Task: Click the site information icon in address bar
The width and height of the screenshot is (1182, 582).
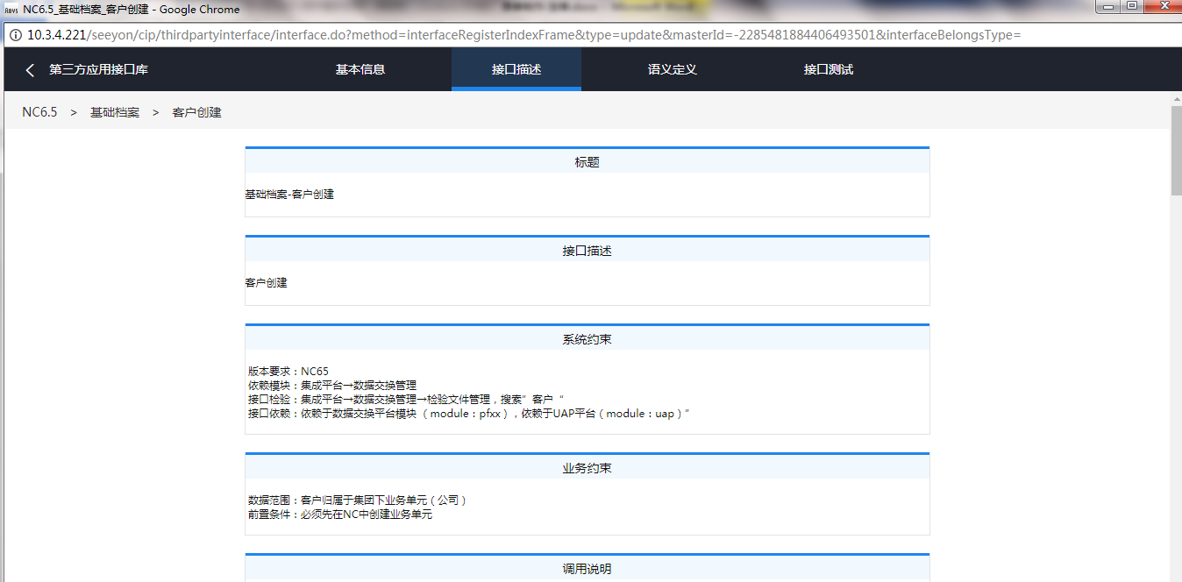Action: pos(15,35)
